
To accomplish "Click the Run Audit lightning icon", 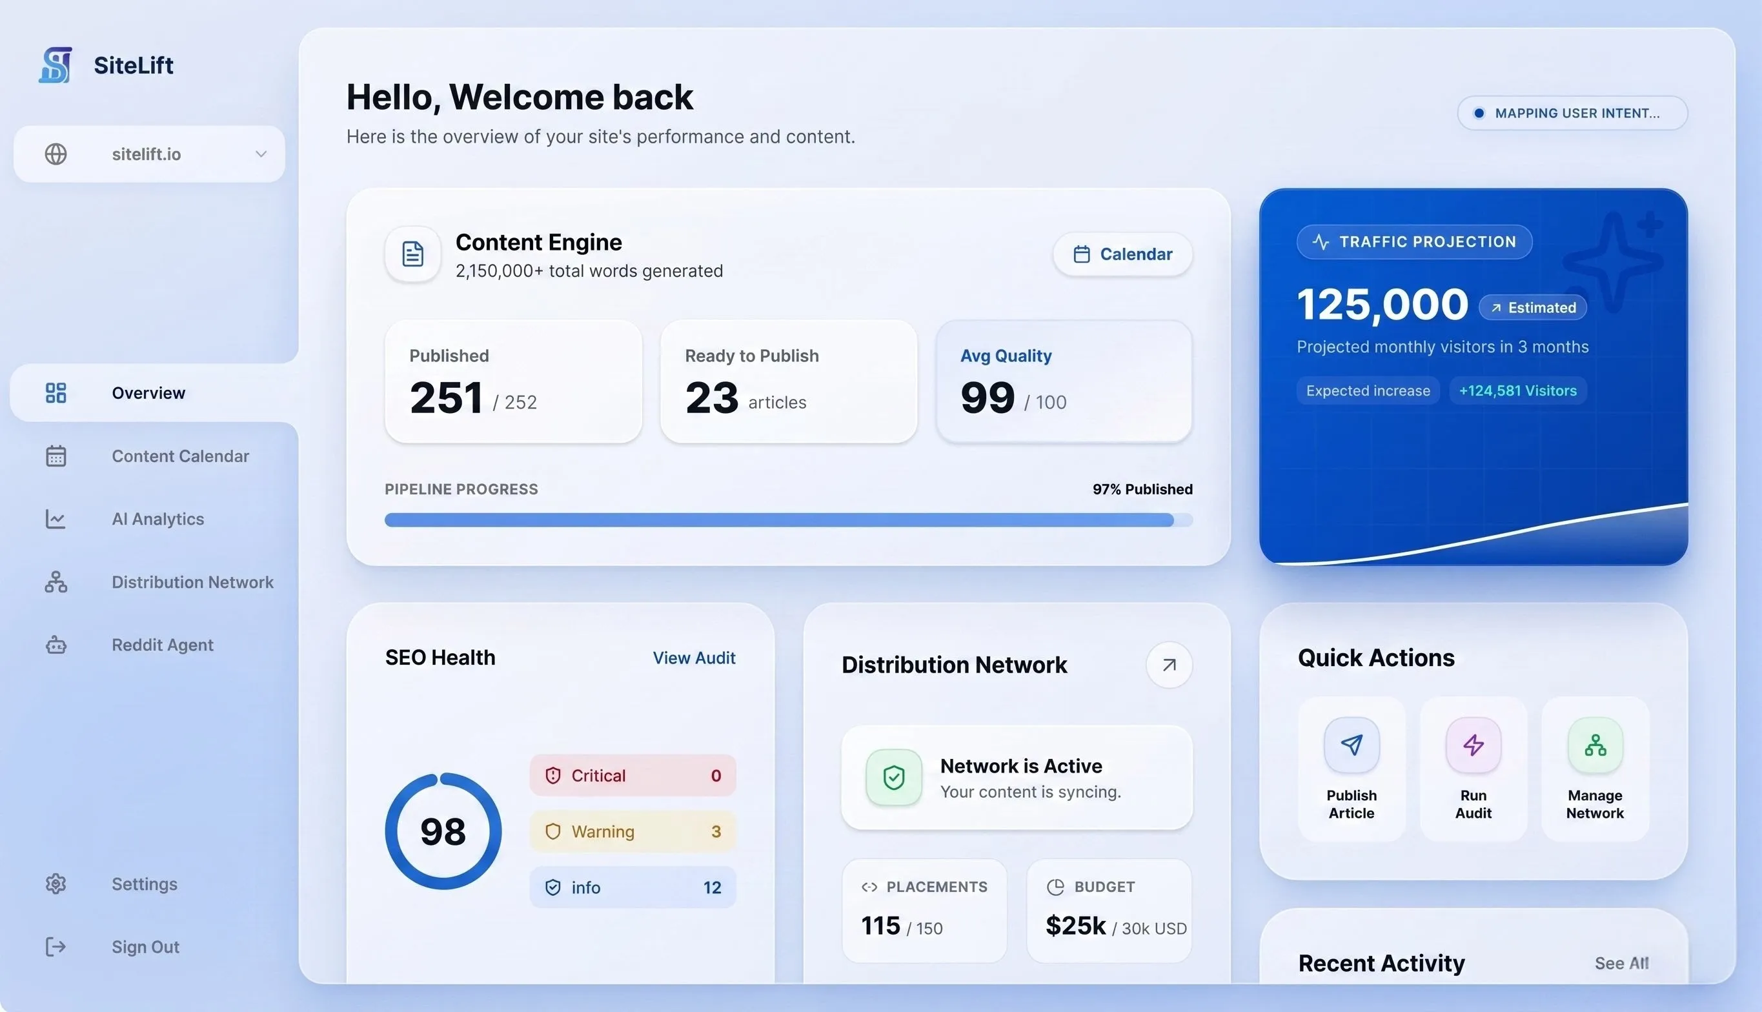I will 1473,745.
